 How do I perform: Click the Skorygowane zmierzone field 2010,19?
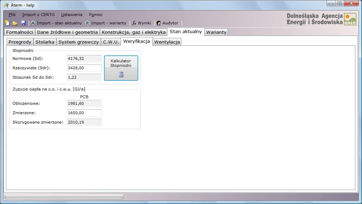[84, 122]
